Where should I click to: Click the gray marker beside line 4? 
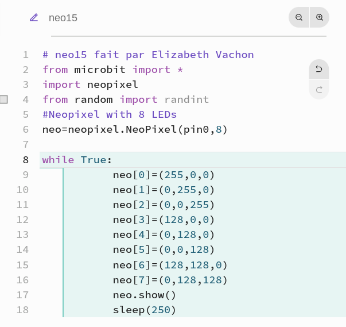pyautogui.click(x=4, y=99)
